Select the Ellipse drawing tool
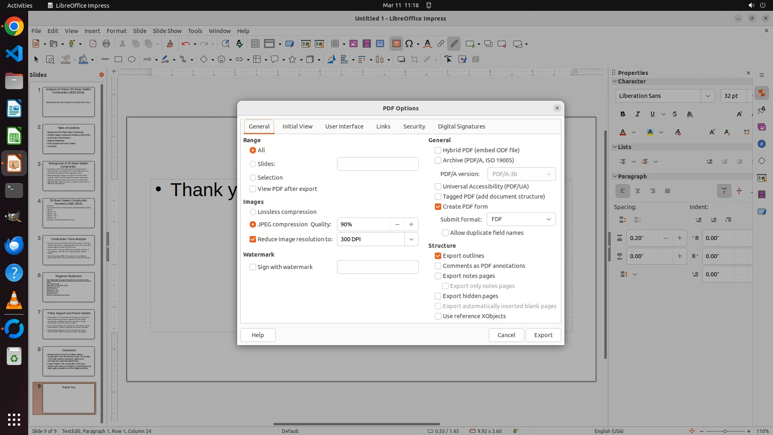 [132, 60]
